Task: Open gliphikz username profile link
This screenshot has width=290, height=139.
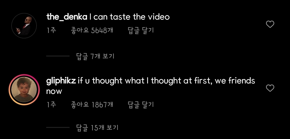Action: (61, 81)
